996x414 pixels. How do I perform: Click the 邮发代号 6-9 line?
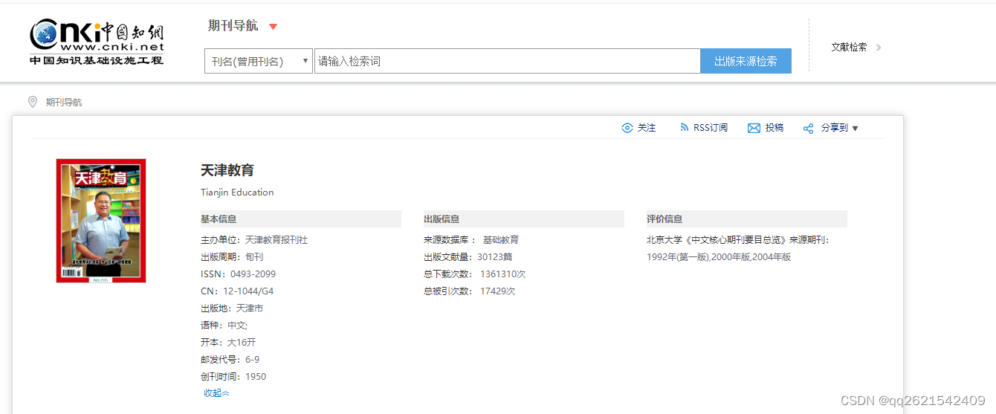point(230,360)
